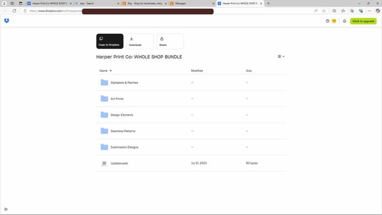Click the feedback flag icon at bottom left
The height and width of the screenshot is (215, 382).
(x=6, y=209)
